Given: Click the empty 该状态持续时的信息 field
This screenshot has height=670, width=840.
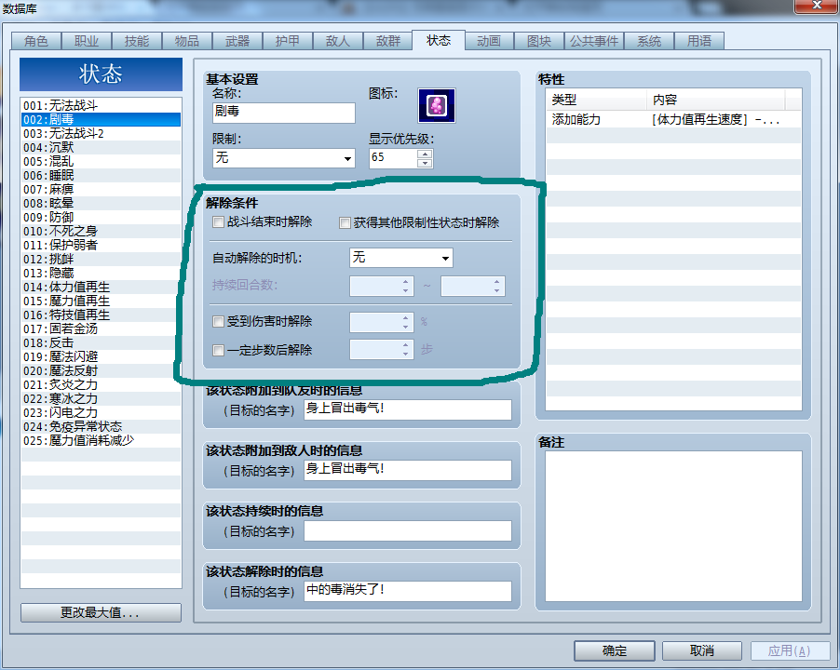Looking at the screenshot, I should tap(408, 530).
